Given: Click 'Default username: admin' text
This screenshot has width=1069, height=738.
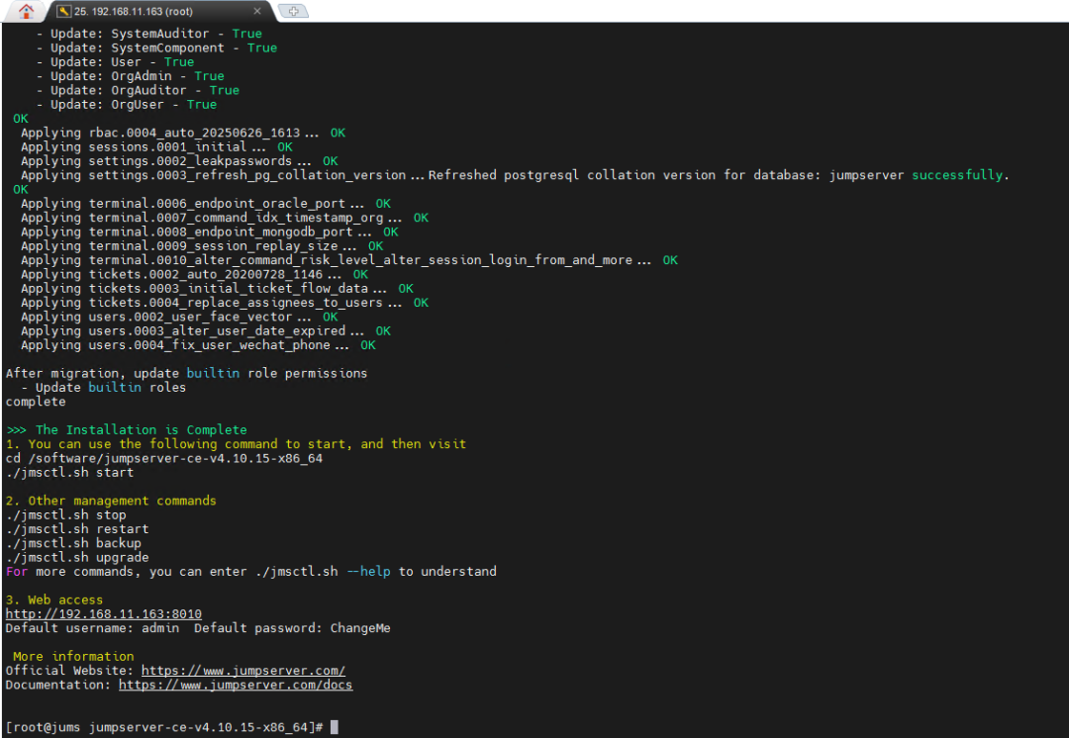Looking at the screenshot, I should [93, 627].
